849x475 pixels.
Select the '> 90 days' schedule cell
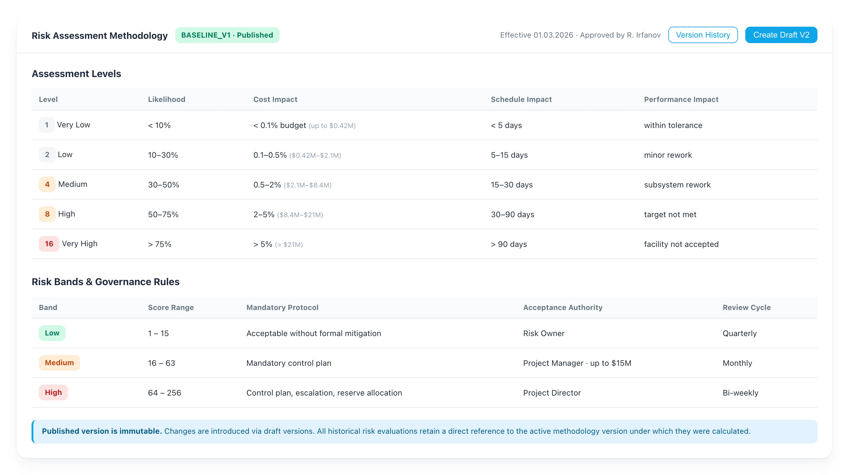pyautogui.click(x=508, y=244)
